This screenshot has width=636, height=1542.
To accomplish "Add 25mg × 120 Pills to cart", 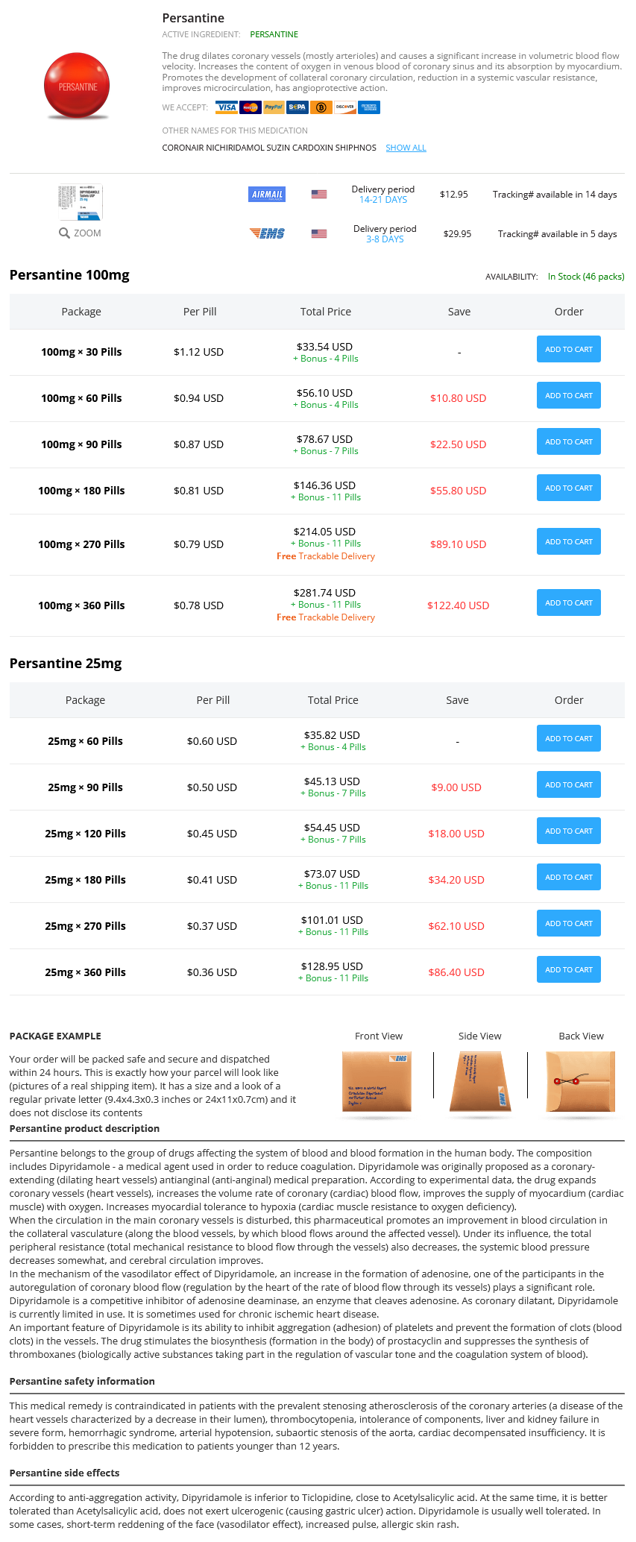I will click(x=569, y=831).
